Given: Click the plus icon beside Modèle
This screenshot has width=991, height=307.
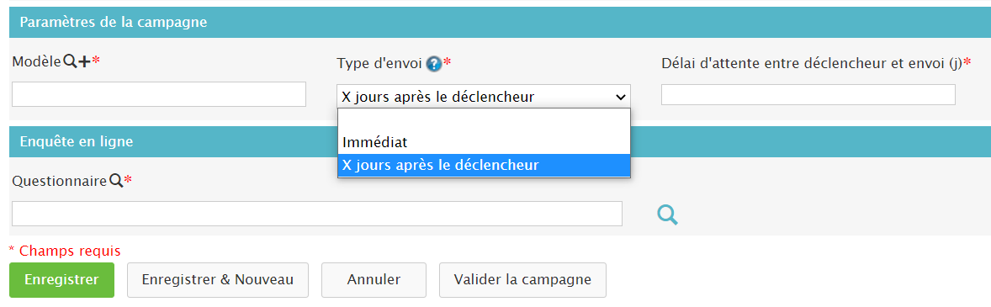Looking at the screenshot, I should [x=85, y=61].
